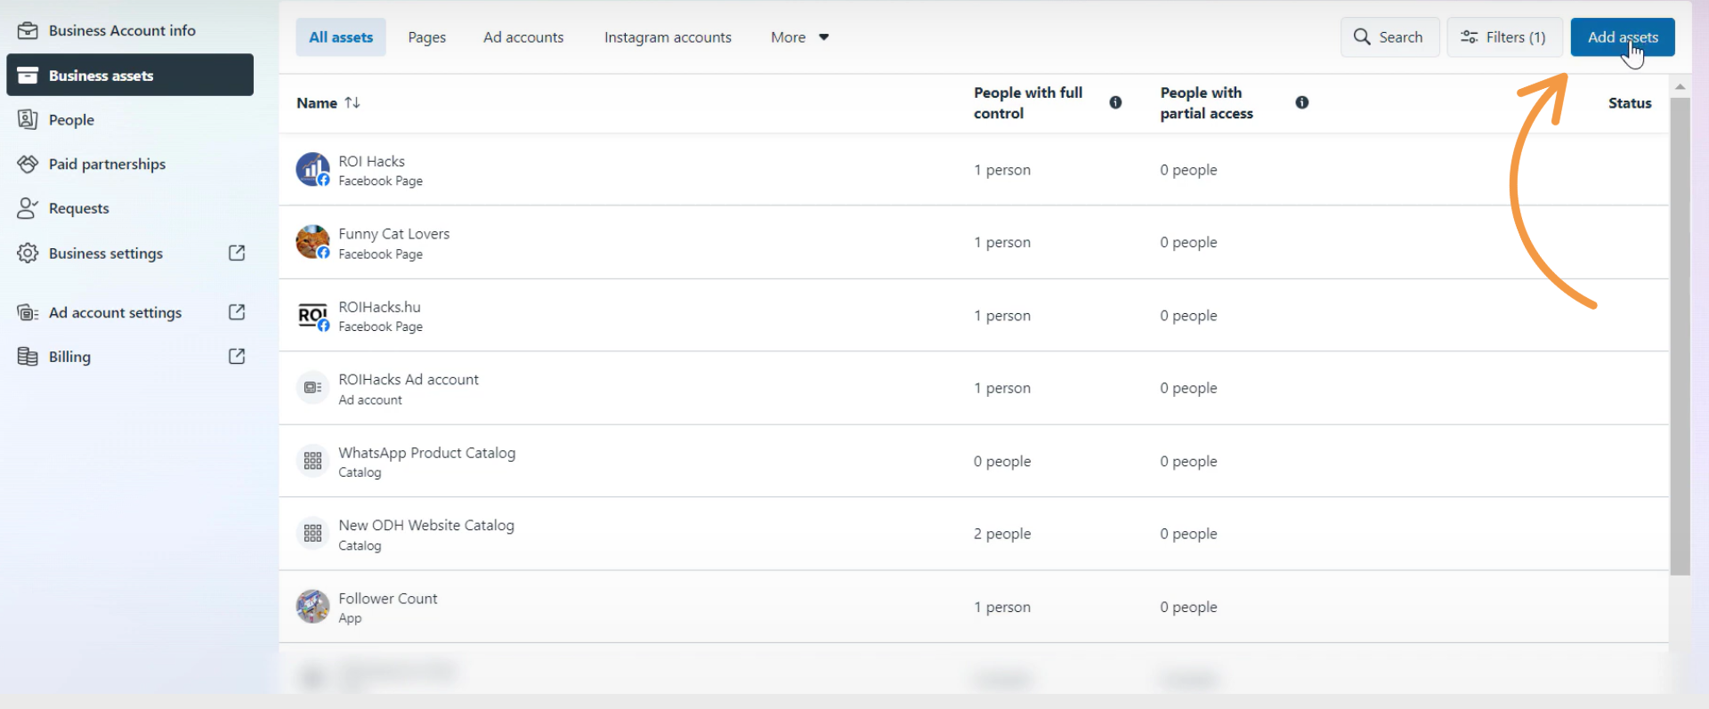Click info icon for partial access column

tap(1302, 102)
